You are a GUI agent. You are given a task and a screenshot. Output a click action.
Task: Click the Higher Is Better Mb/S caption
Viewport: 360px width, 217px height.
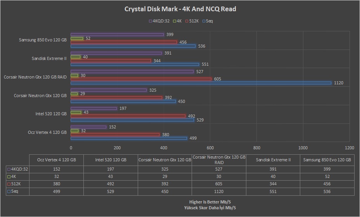[210, 202]
